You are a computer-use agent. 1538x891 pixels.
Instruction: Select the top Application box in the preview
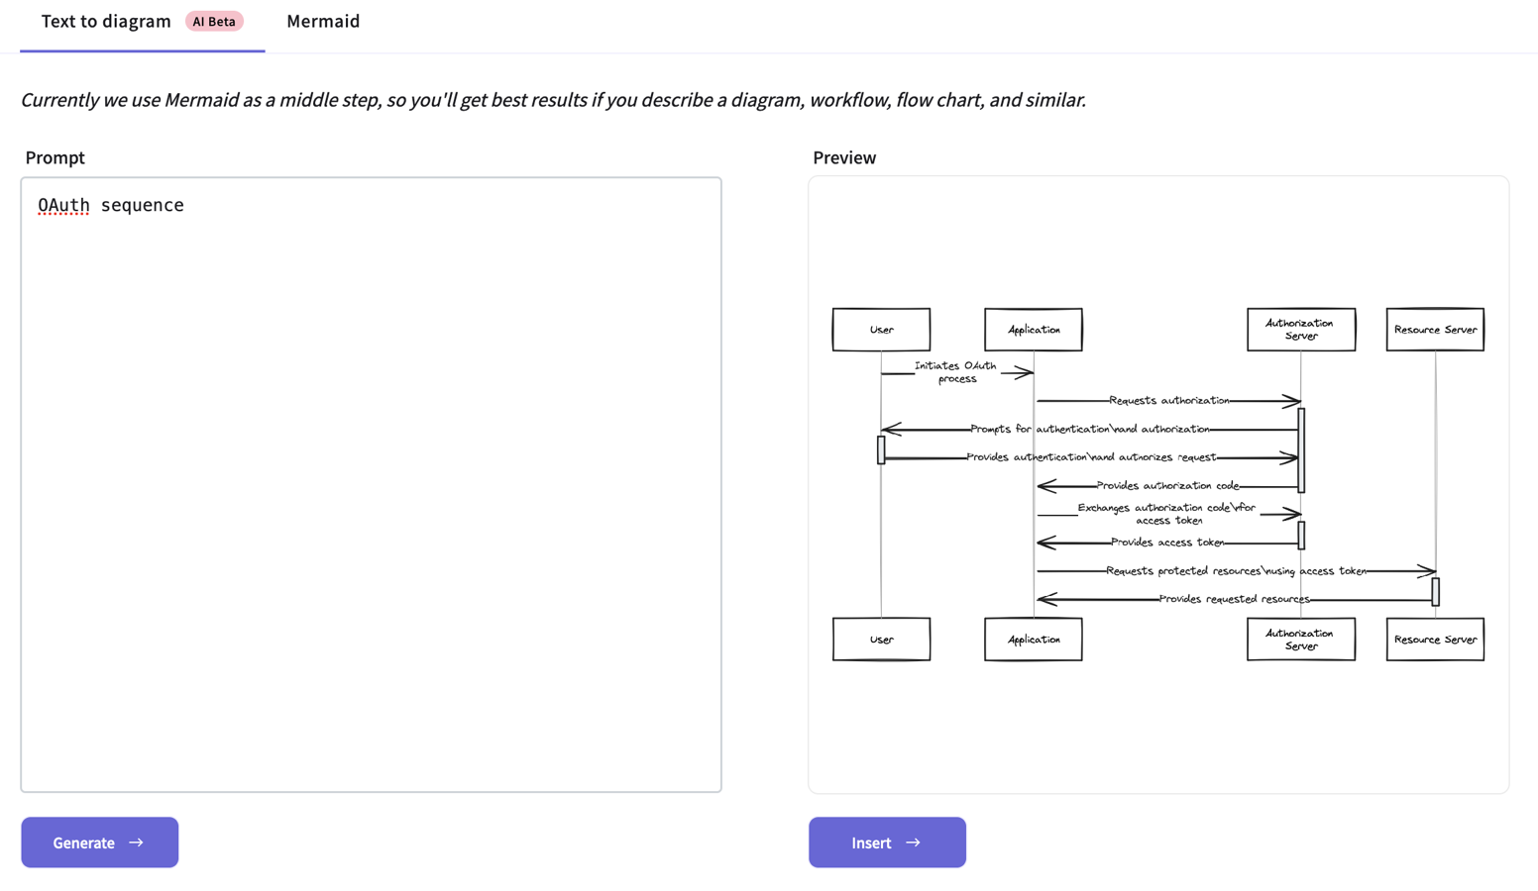[x=1033, y=330]
